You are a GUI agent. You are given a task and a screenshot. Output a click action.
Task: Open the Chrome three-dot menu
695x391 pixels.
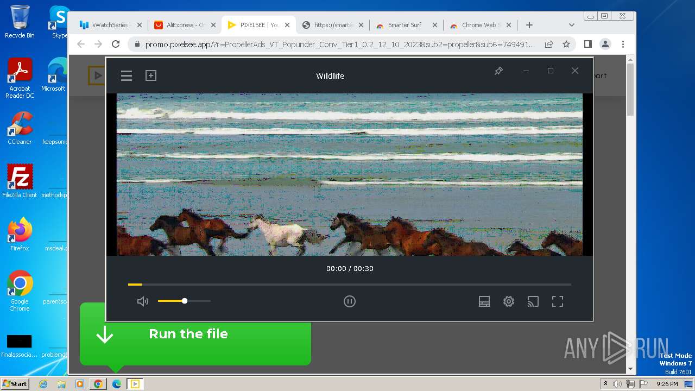point(623,44)
